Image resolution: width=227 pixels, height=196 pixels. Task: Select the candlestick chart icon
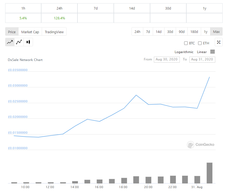point(28,42)
